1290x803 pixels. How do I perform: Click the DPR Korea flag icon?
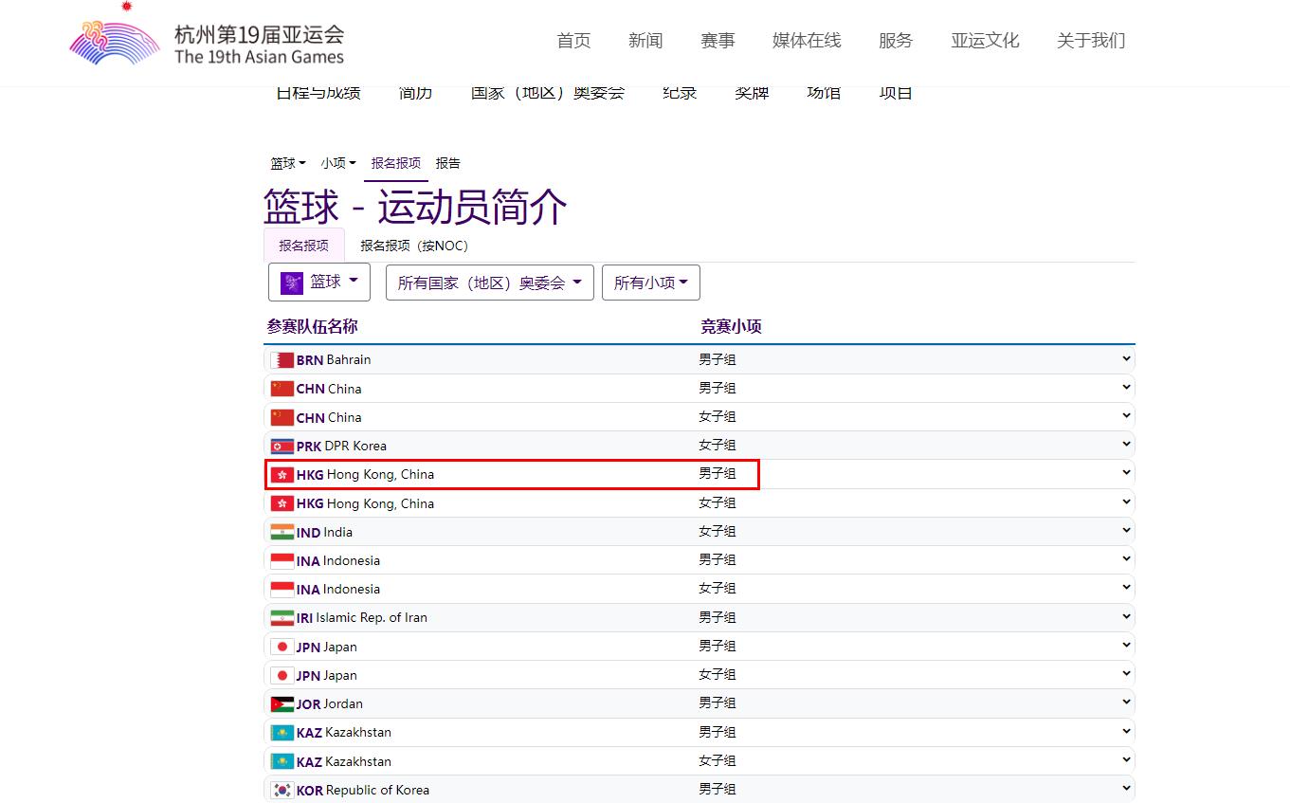282,446
